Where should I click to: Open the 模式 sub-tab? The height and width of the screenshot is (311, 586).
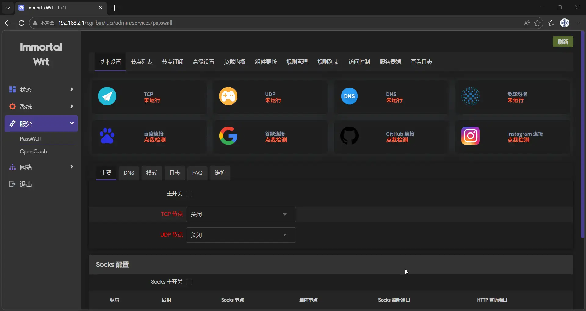[x=152, y=173]
